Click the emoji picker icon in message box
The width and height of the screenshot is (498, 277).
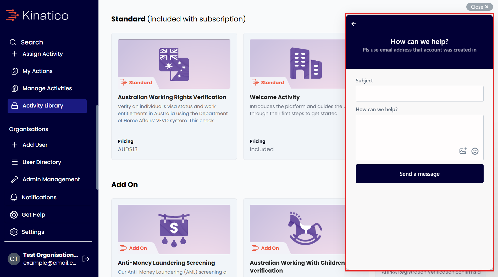475,151
